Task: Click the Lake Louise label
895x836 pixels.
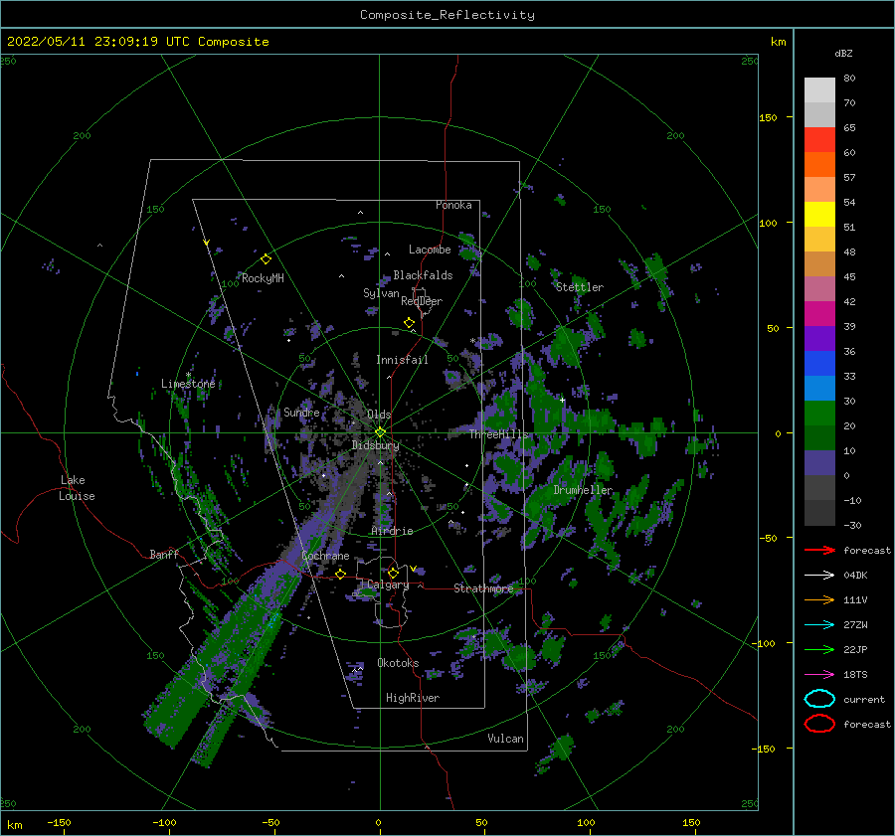Action: click(x=77, y=488)
